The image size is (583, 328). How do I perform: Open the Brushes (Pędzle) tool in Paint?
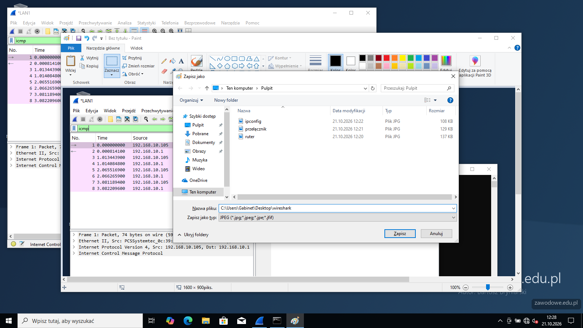click(196, 63)
